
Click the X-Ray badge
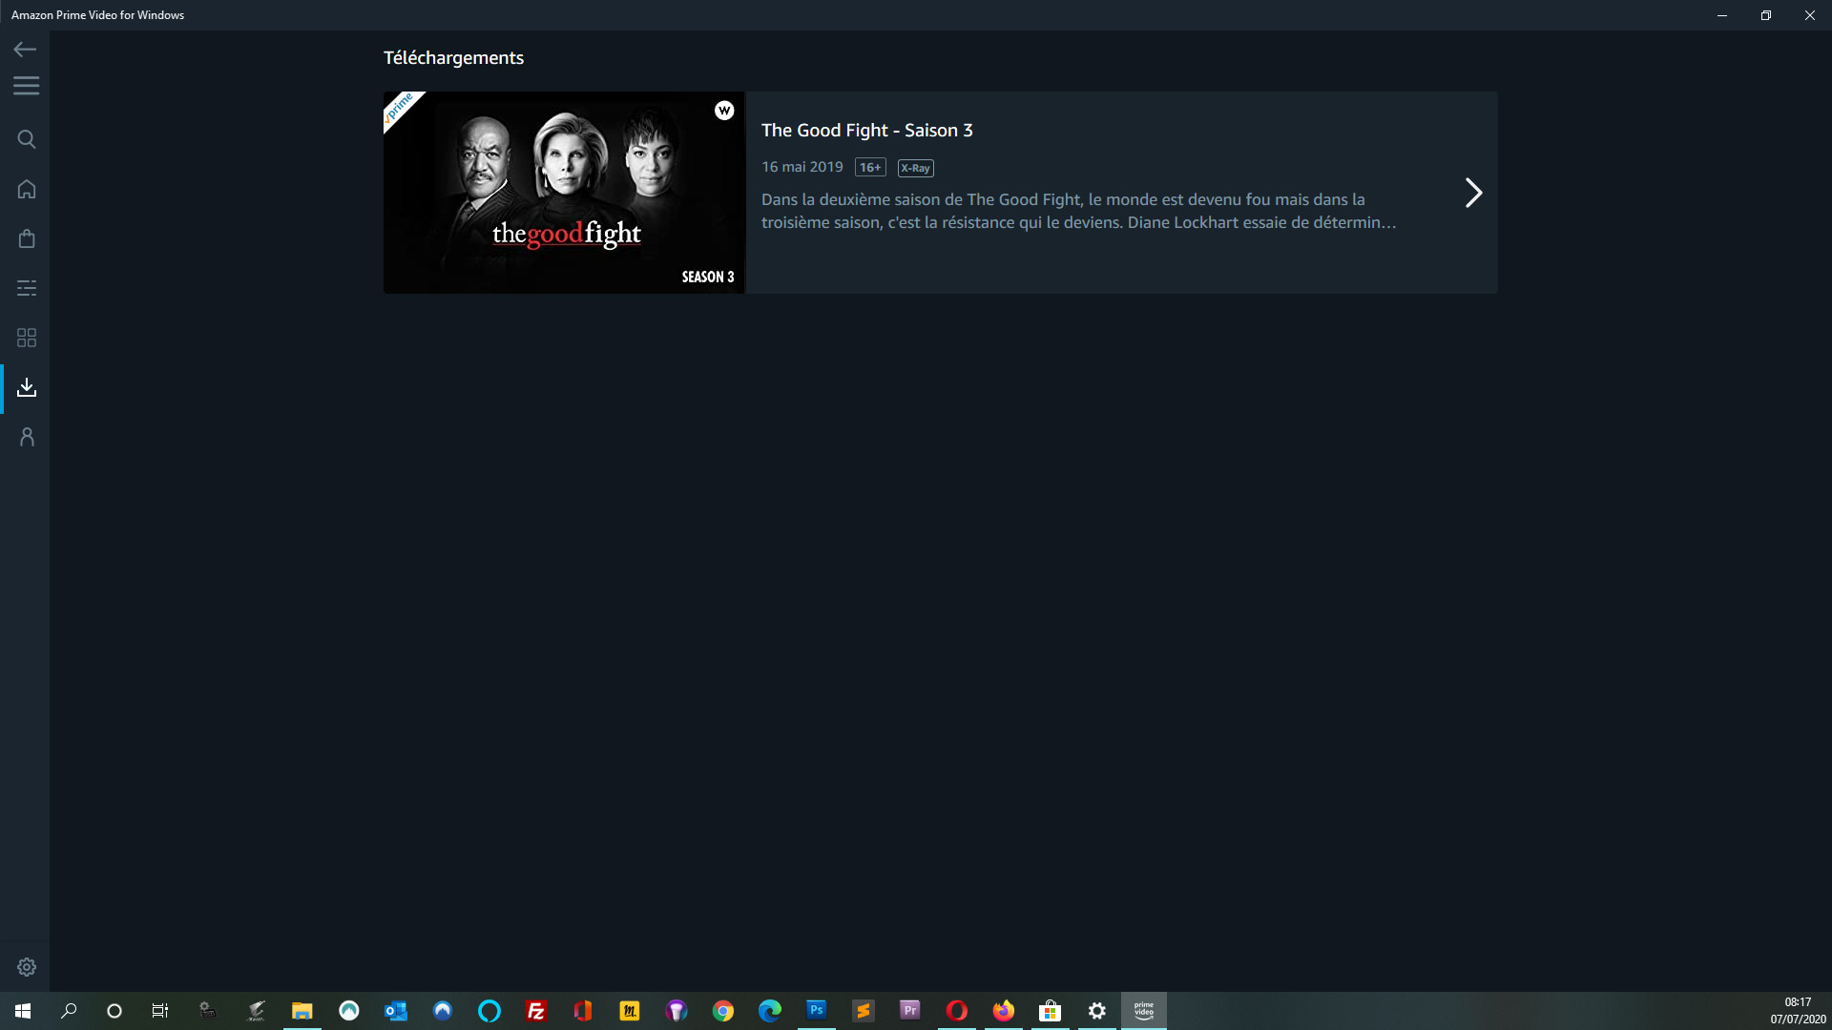coord(915,168)
